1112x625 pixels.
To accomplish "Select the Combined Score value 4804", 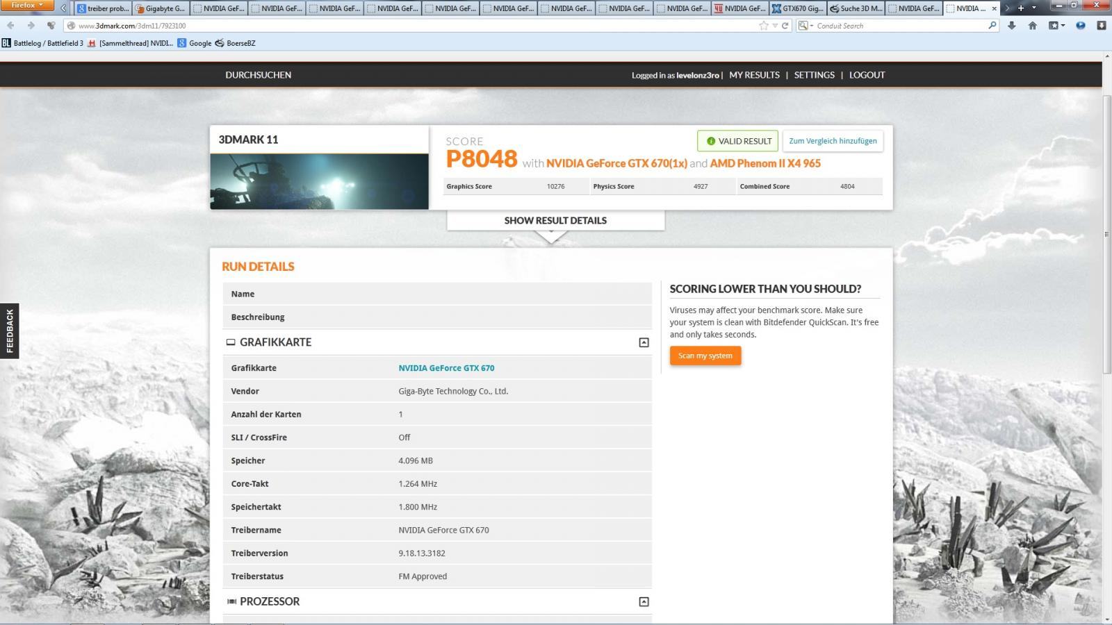I will coord(847,186).
